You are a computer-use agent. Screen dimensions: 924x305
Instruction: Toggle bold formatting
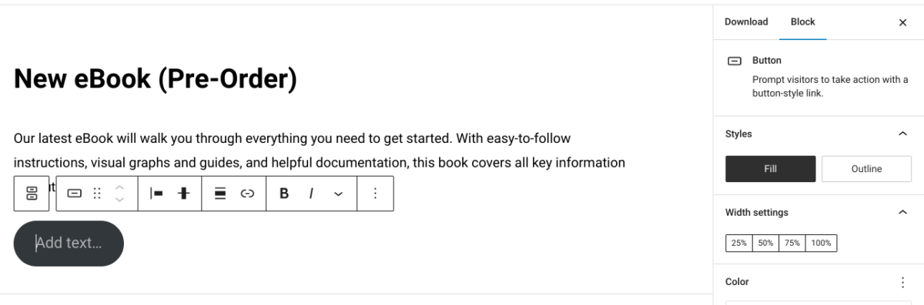[x=284, y=194]
